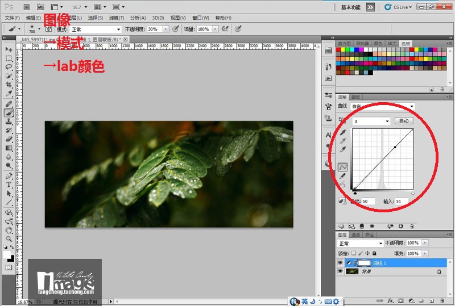The height and width of the screenshot is (306, 455).
Task: Launch Mini Bridge from the top bar
Action: [x=40, y=7]
